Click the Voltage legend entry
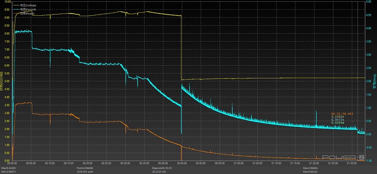 point(28,5)
